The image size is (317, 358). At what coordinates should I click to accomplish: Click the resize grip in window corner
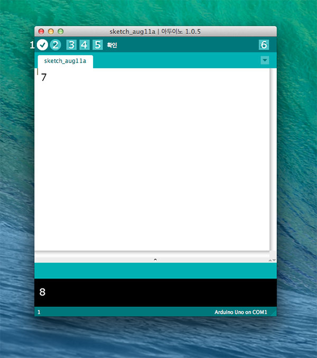274,313
